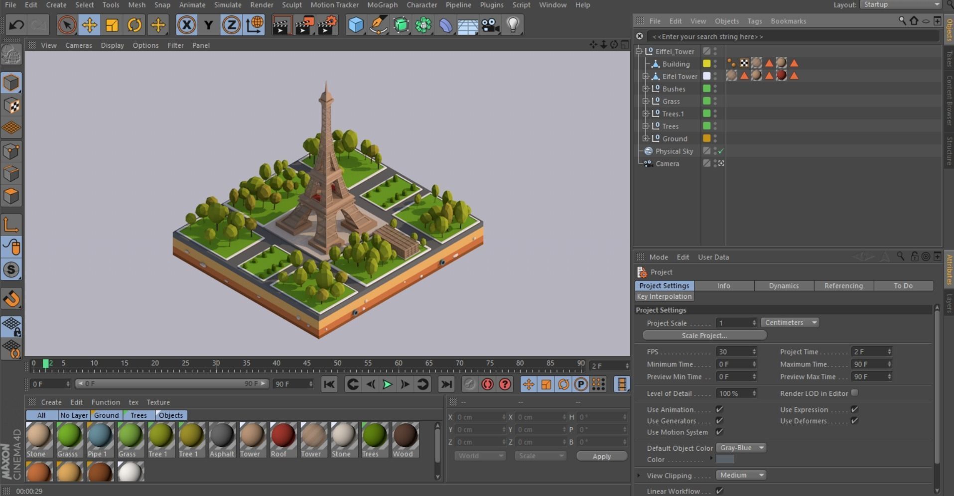The height and width of the screenshot is (496, 954).
Task: Select the Live Selection tool
Action: click(x=67, y=24)
